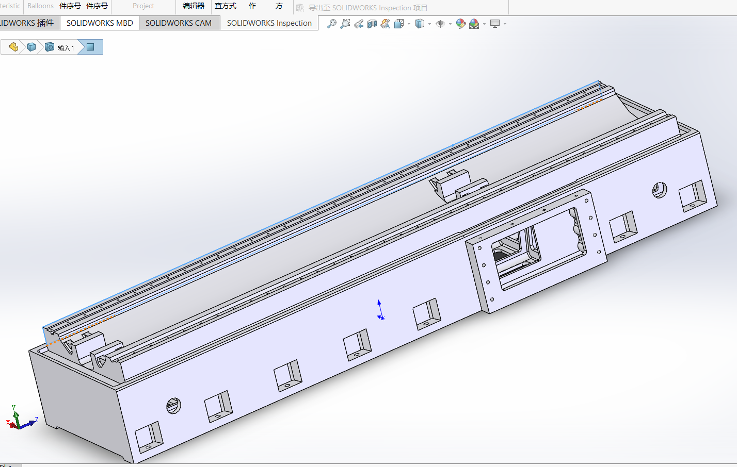Screen dimensions: 737x467
Task: Switch to the SOLIDWORKS CAM tab
Action: (179, 23)
